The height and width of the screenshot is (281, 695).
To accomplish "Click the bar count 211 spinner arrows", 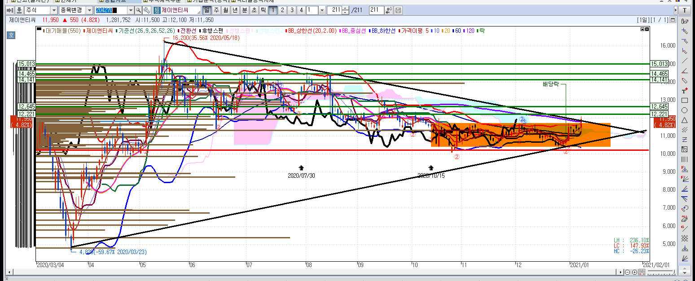I will tap(345, 10).
